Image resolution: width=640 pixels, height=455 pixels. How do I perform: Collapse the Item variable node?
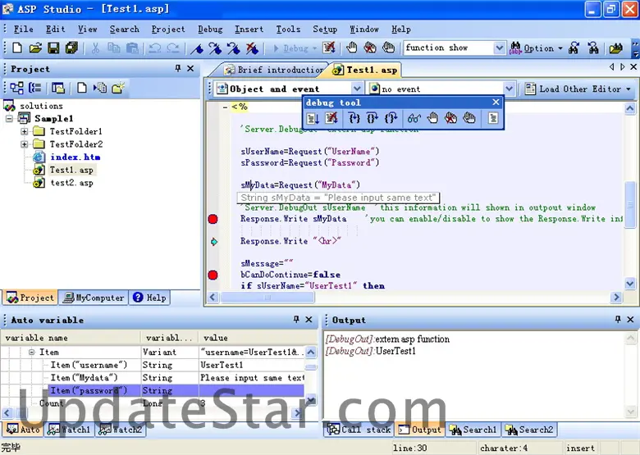coord(32,352)
